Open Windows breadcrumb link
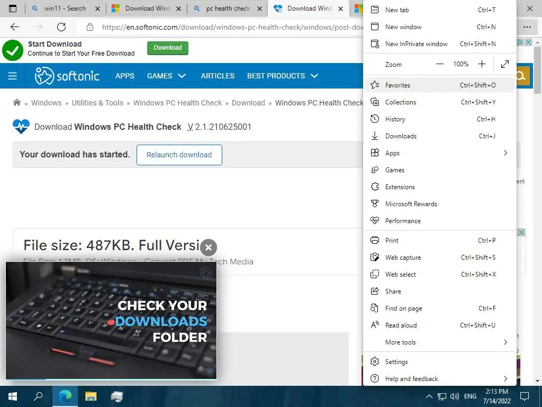This screenshot has height=407, width=542. [47, 103]
